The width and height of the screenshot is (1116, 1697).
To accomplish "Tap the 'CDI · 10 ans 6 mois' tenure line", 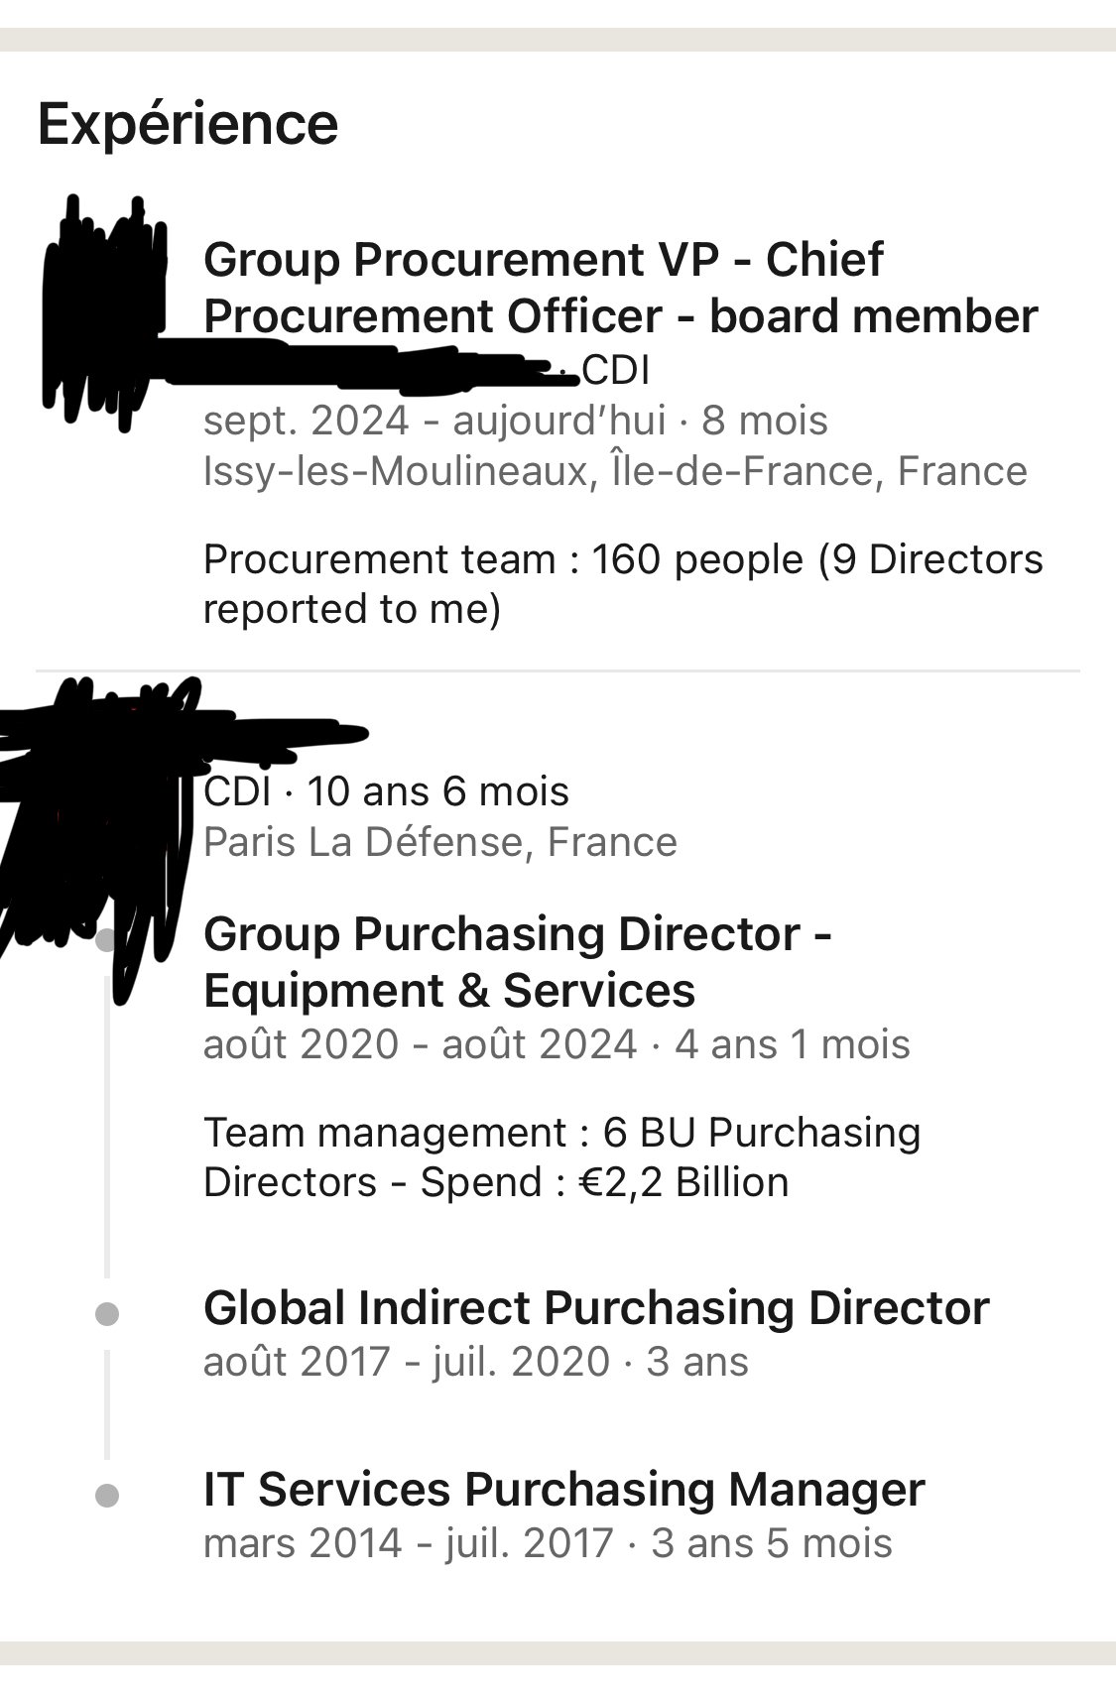I will [386, 791].
